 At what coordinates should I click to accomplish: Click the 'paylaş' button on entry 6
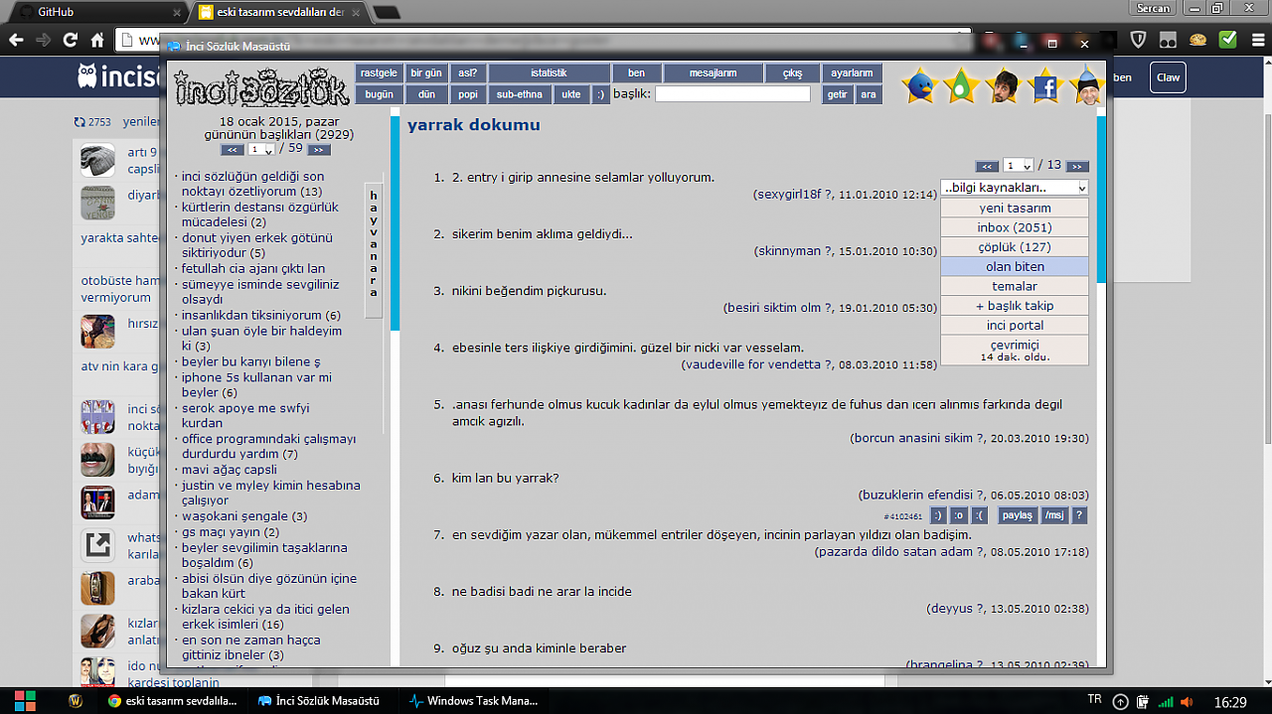(1017, 515)
